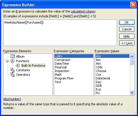Click the scroll down arrow in Expression Values
The image size is (138, 116).
(x=132, y=92)
